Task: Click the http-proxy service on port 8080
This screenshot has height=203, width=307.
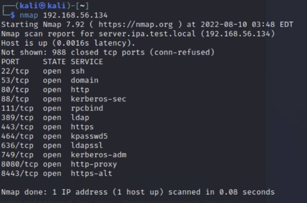Action: pyautogui.click(x=94, y=164)
